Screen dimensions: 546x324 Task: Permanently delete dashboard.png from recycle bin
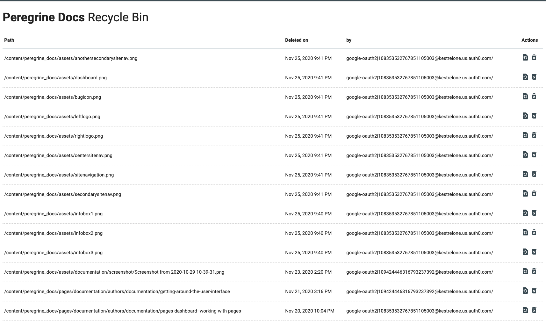(534, 77)
